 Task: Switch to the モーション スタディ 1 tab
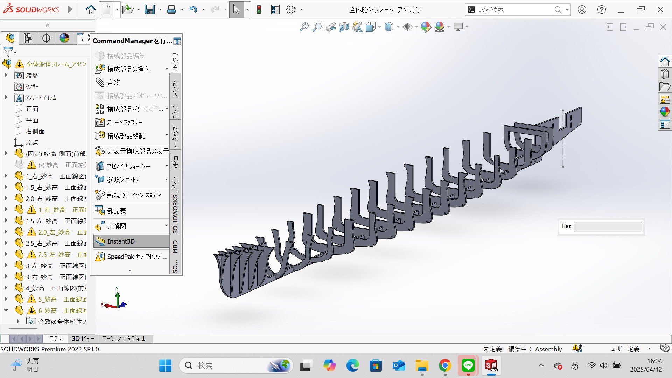click(124, 338)
